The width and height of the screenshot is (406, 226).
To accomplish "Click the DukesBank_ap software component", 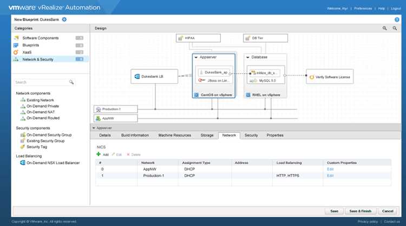I will coord(214,72).
